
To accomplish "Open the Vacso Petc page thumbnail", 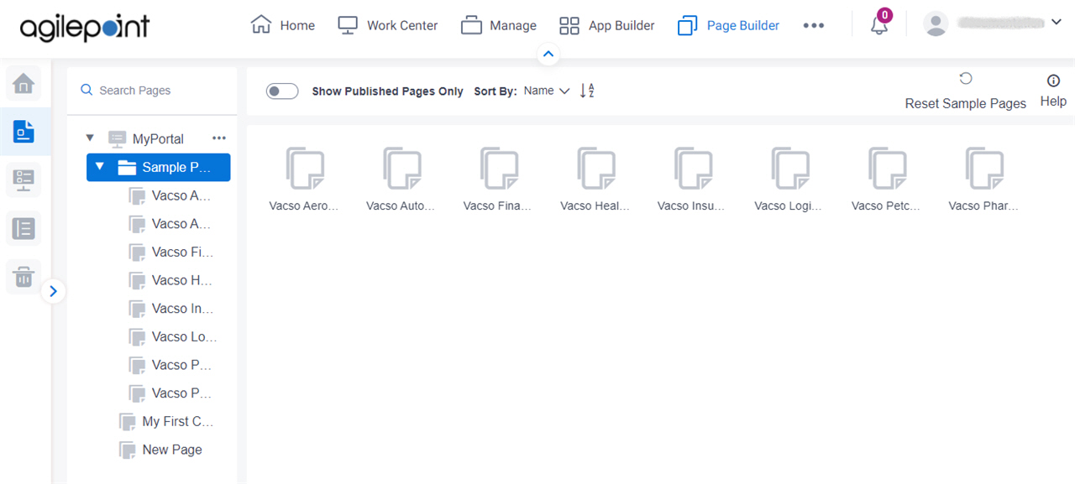I will tap(887, 168).
